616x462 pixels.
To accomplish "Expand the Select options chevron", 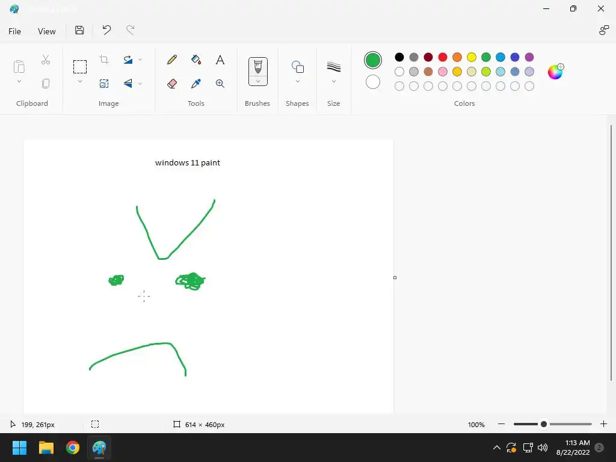I will click(x=80, y=81).
